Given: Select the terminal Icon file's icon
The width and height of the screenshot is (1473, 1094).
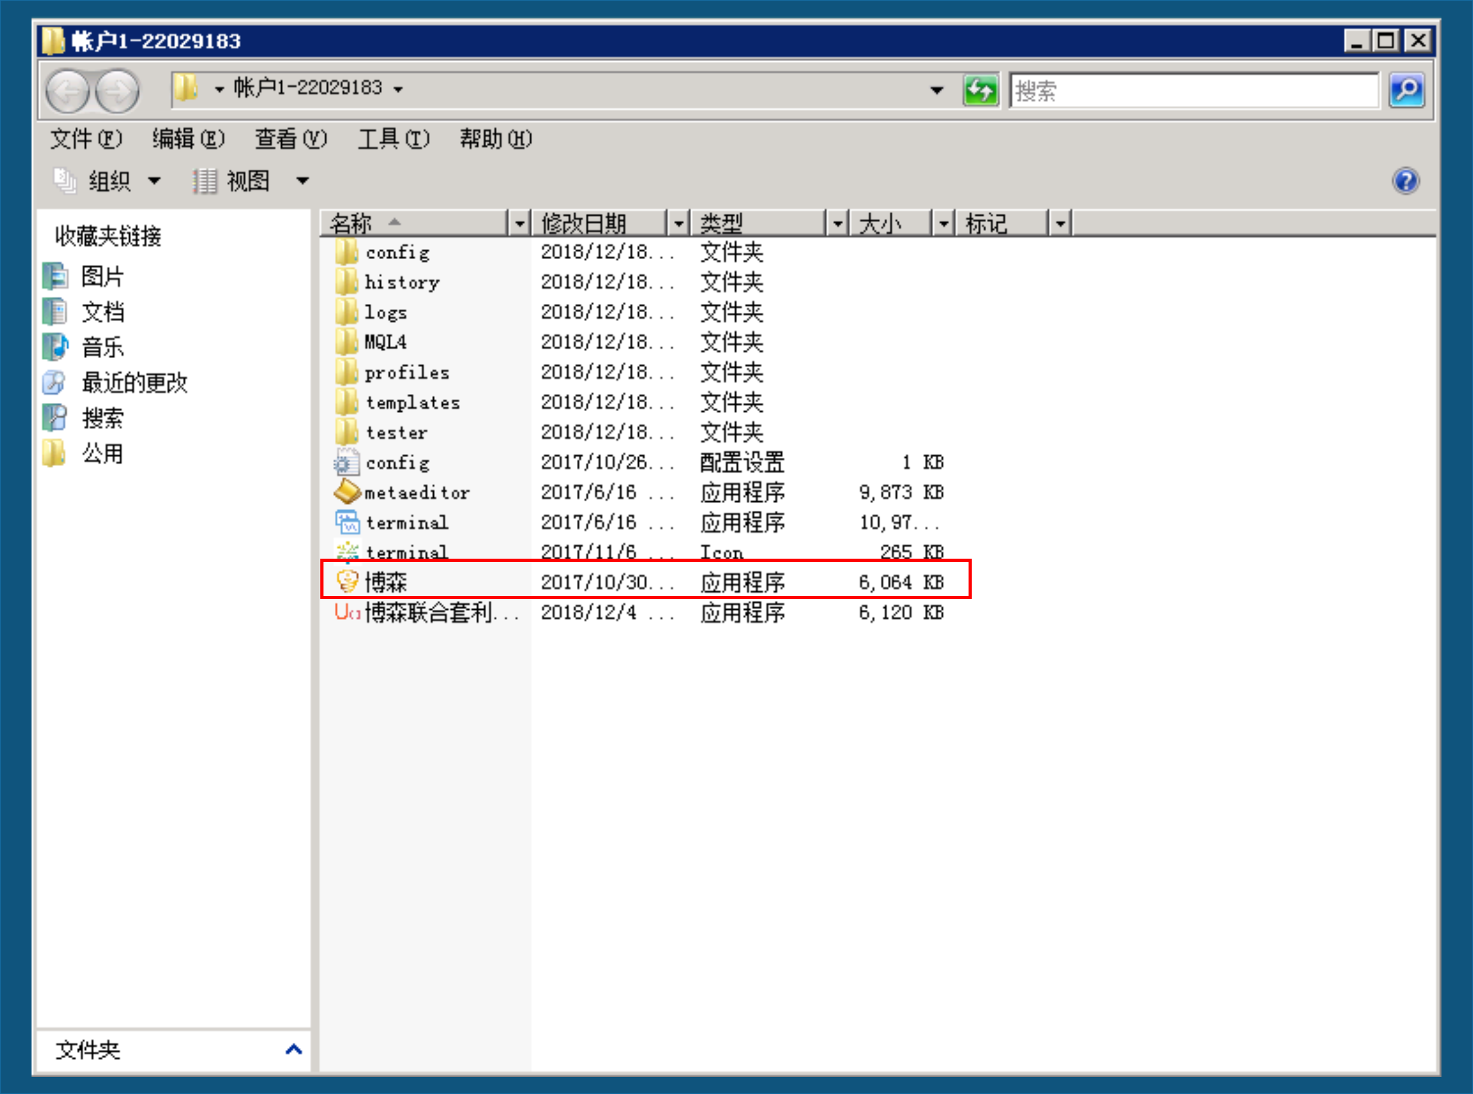Looking at the screenshot, I should pos(346,552).
